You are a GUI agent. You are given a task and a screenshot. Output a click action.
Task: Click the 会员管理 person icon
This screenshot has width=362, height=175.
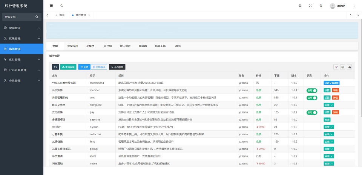[x=5, y=80]
